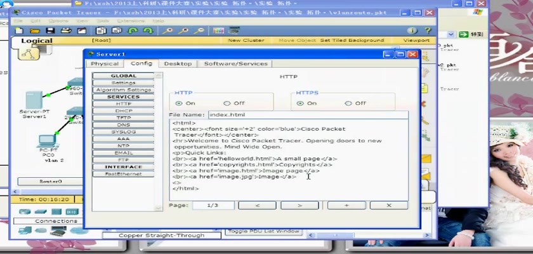
Task: Select the Wireless Devices category icon
Action: [x=72, y=211]
